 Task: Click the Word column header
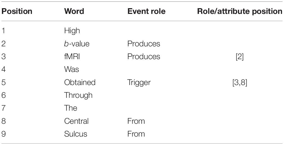[x=74, y=11]
